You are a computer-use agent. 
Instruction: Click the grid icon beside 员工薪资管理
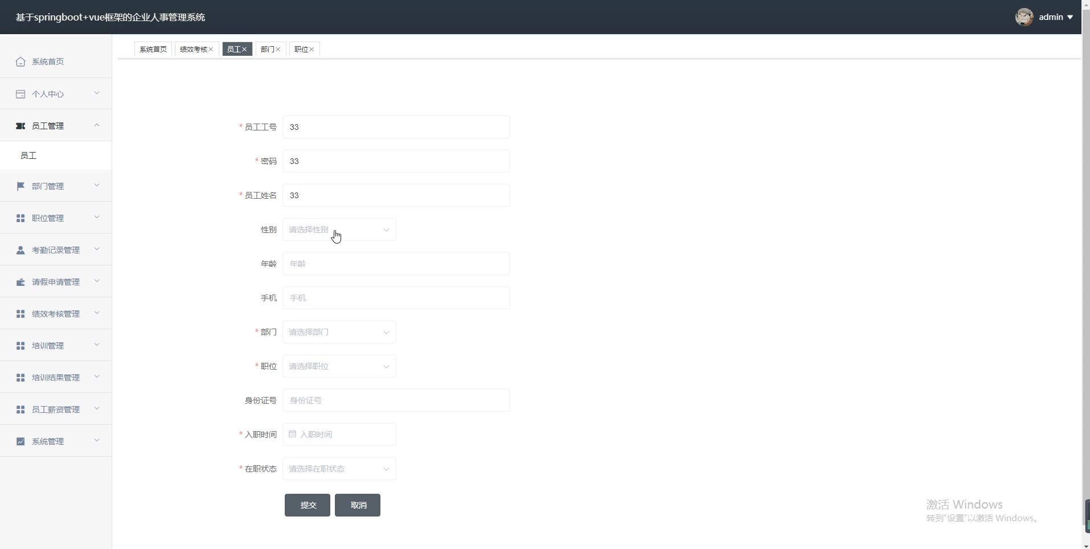pyautogui.click(x=21, y=409)
